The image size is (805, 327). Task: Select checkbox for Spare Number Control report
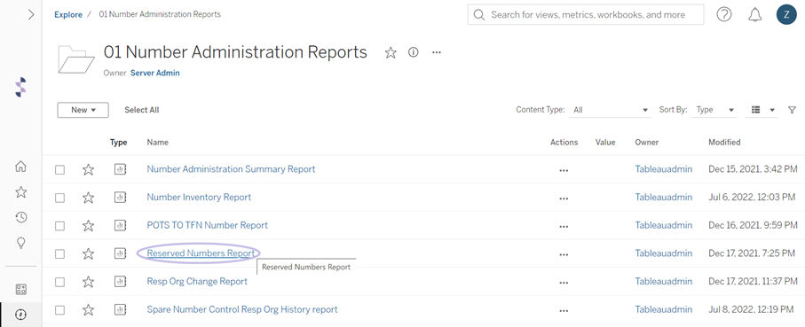point(60,310)
